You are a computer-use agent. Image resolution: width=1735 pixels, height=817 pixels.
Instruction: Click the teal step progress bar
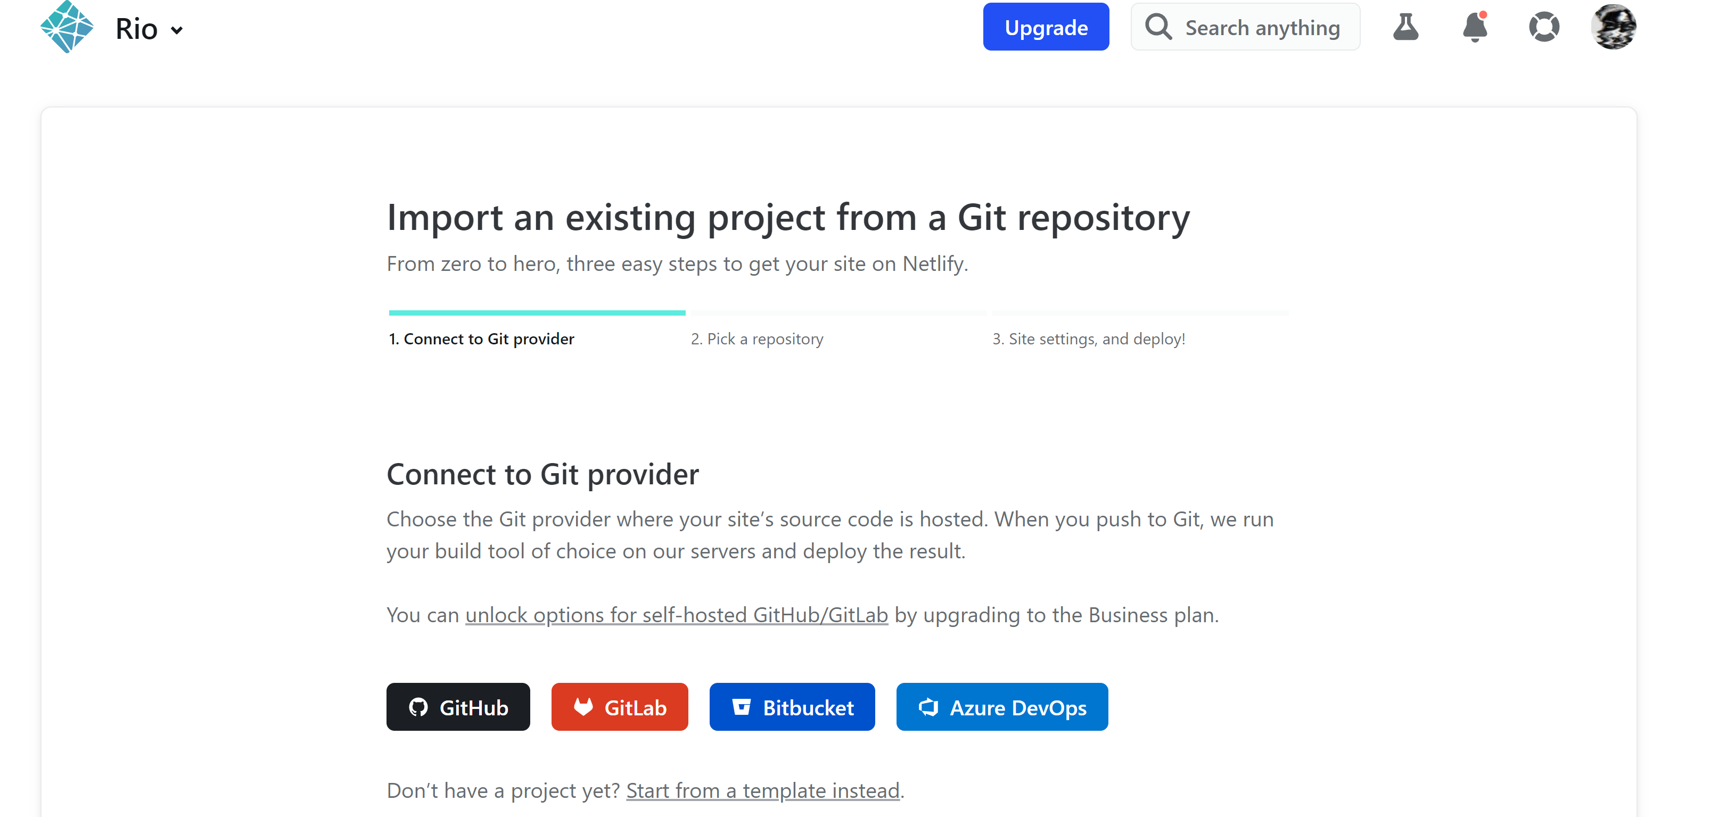537,312
